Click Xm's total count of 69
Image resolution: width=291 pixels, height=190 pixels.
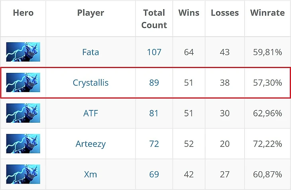point(154,174)
